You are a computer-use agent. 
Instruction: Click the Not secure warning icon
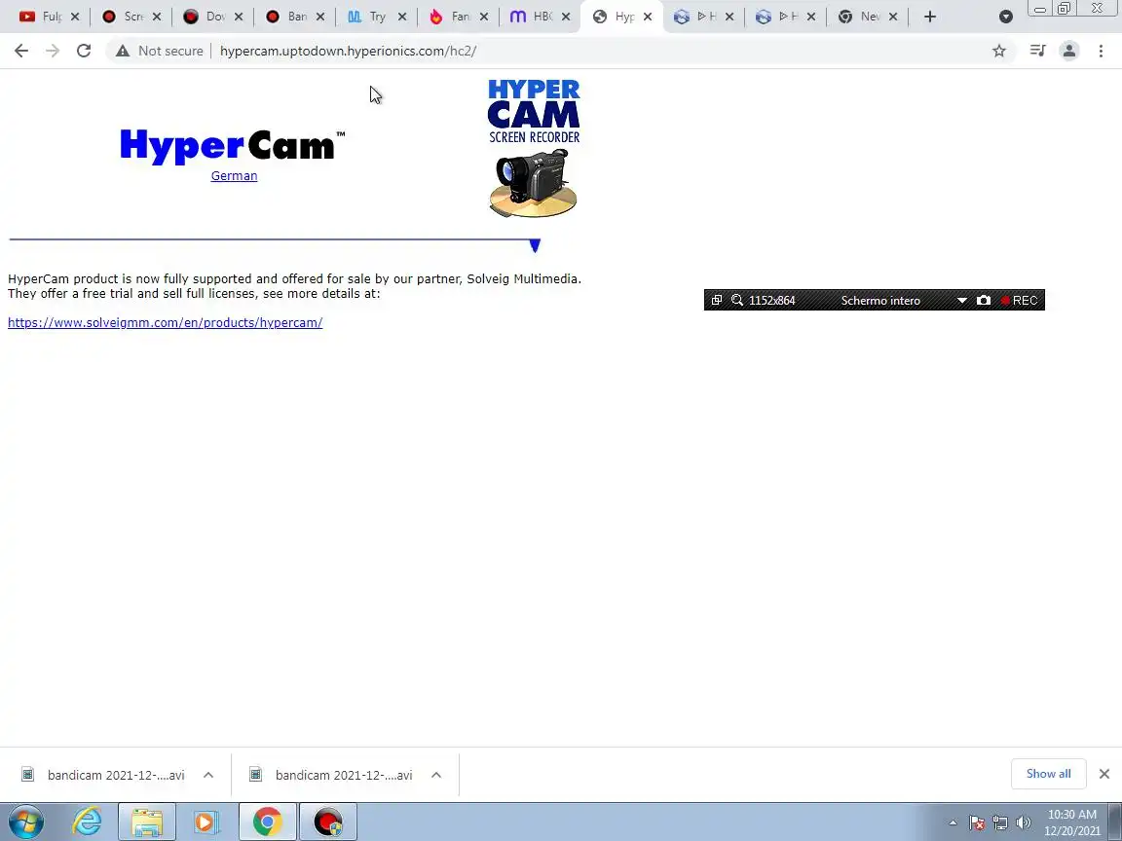[x=123, y=51]
